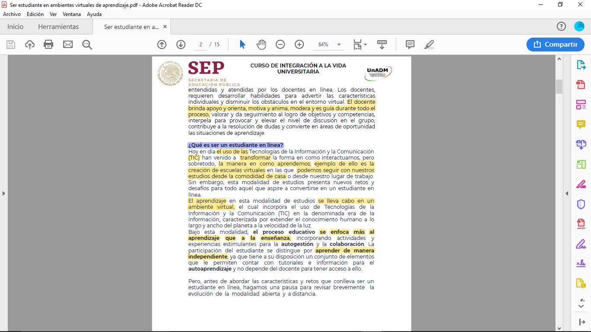Viewport: 591px width, 332px height.
Task: Toggle the Highlight text tool
Action: 429,45
